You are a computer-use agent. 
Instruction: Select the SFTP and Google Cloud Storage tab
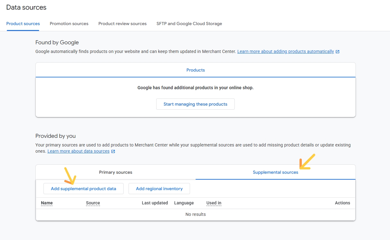[189, 24]
